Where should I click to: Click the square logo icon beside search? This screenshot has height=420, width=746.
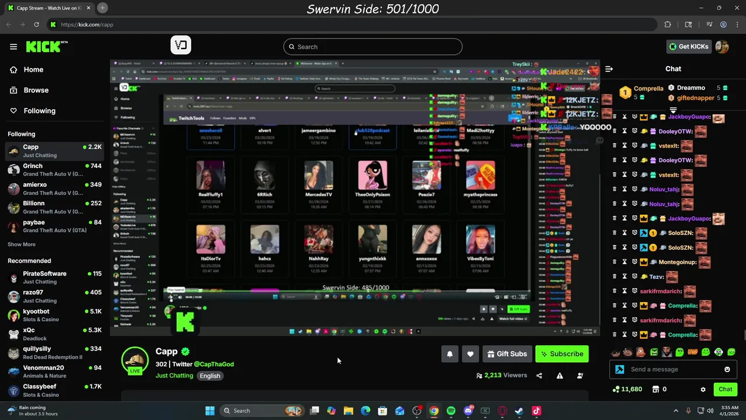[181, 45]
